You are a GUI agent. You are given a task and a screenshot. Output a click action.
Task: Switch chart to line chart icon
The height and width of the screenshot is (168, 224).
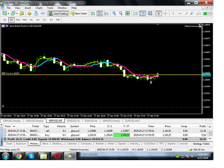click(x=106, y=14)
